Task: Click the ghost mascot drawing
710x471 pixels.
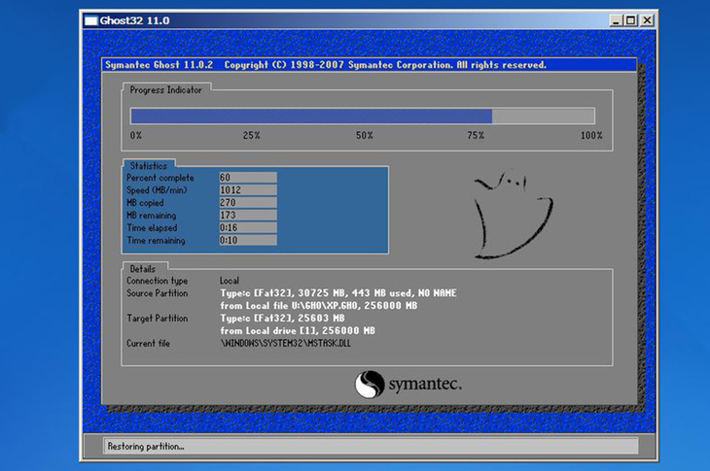Action: pos(513,214)
